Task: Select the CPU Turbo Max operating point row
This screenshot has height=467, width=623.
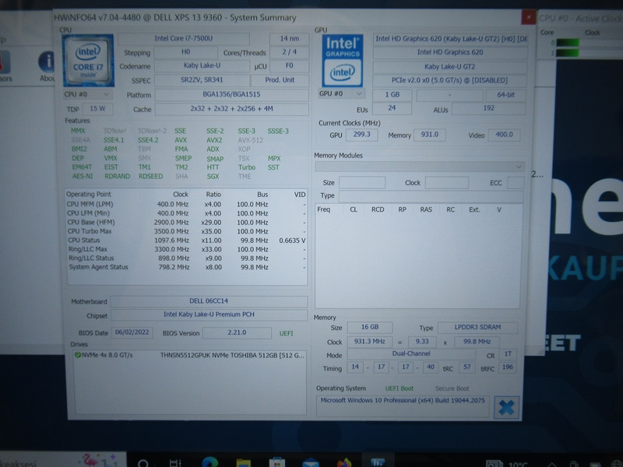Action: pyautogui.click(x=186, y=231)
